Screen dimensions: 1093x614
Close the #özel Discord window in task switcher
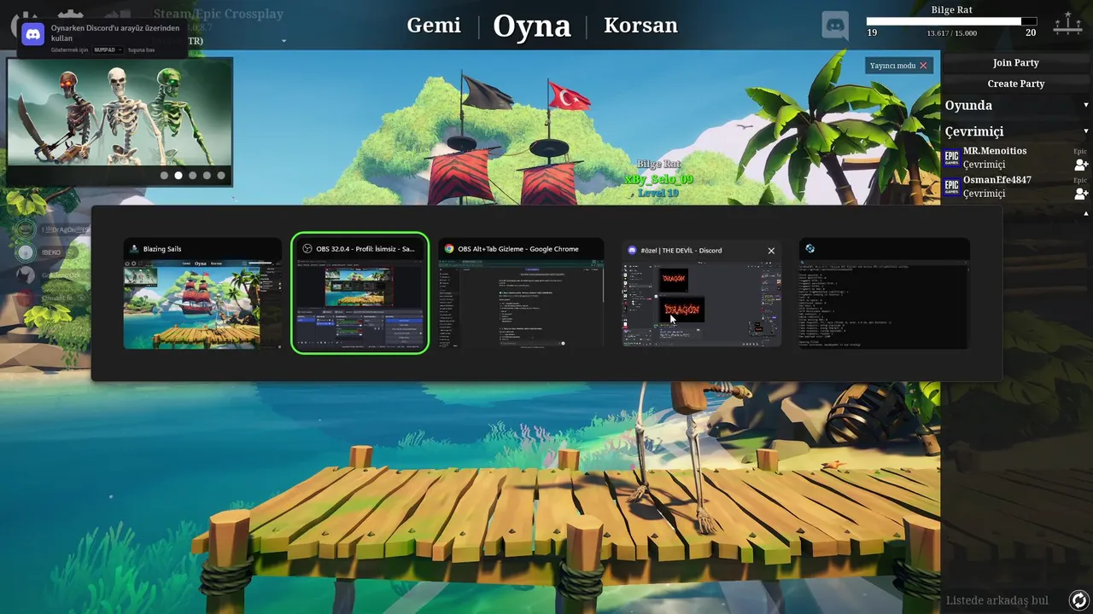(x=771, y=251)
